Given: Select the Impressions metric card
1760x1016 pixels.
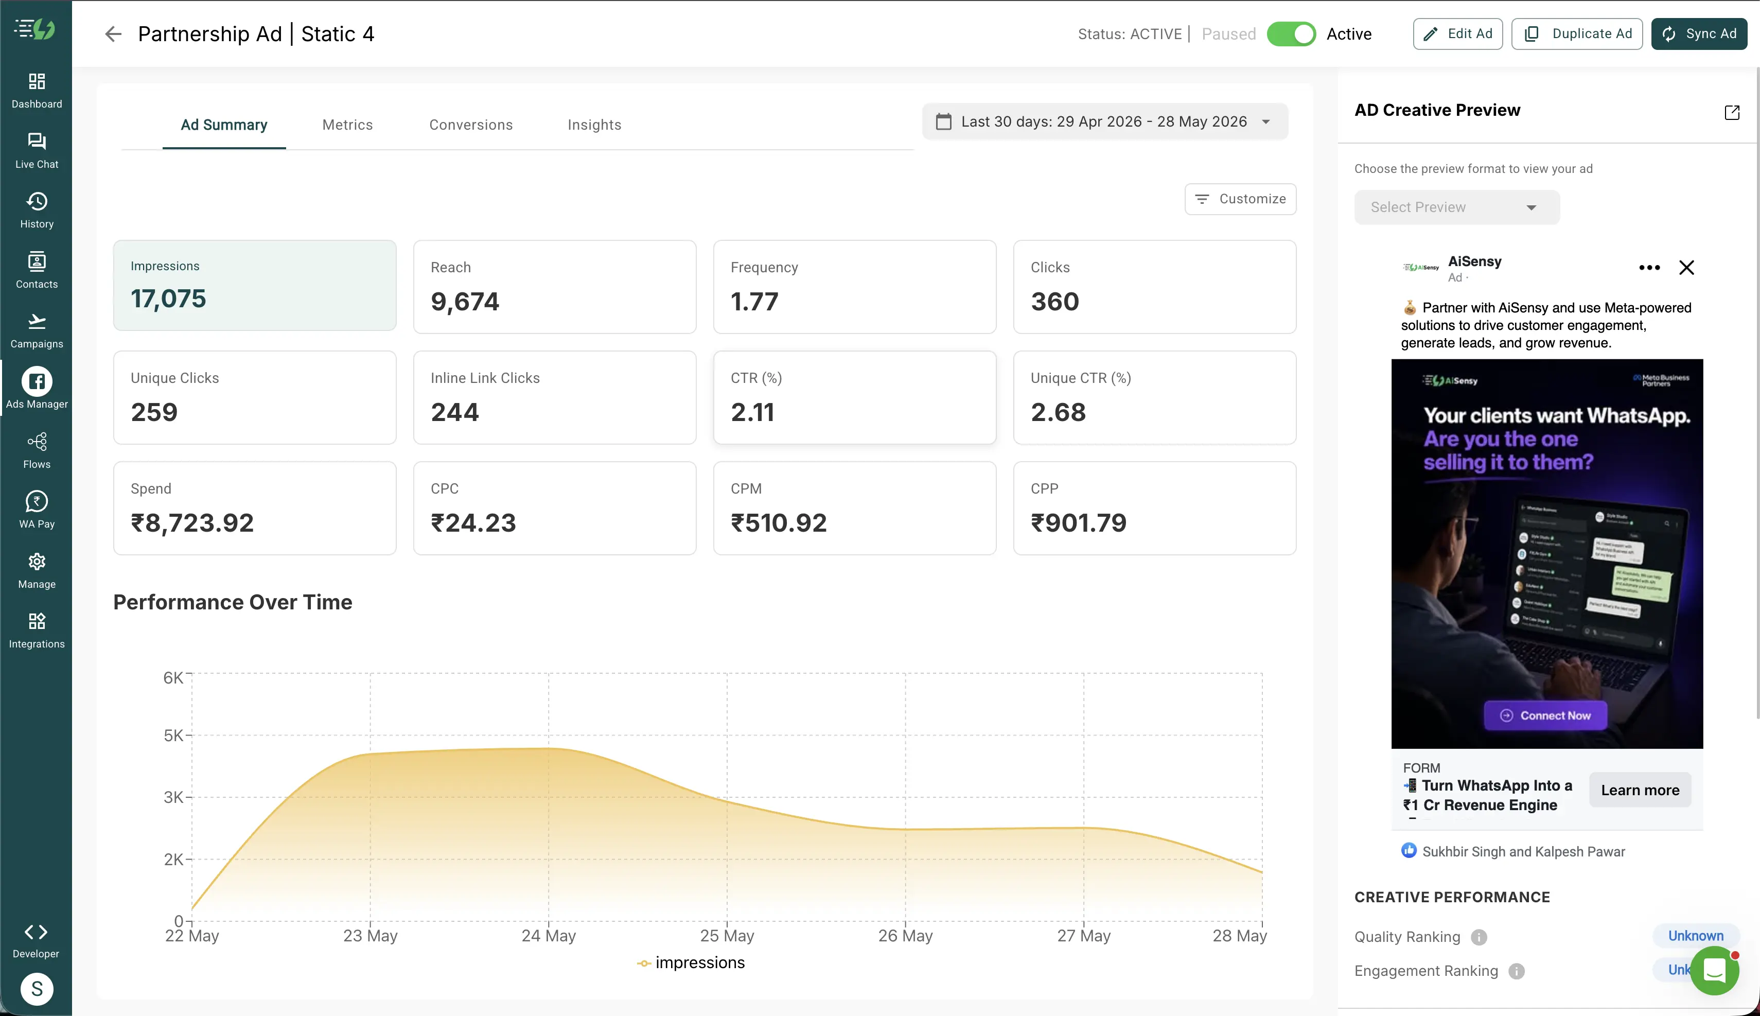Looking at the screenshot, I should [255, 286].
